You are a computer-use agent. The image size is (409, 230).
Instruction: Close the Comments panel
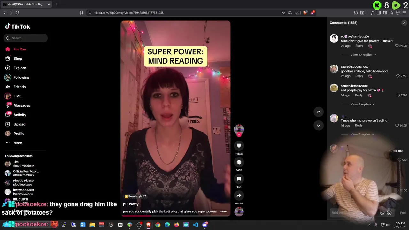coord(404,23)
